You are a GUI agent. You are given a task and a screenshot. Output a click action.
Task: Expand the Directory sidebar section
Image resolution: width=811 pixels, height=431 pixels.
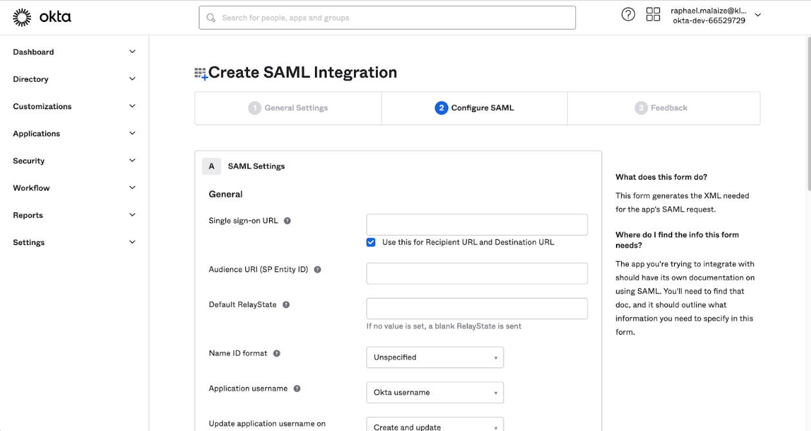pos(74,79)
